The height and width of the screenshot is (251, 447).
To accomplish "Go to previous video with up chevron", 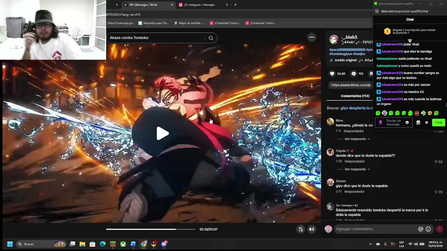I will pos(312,122).
